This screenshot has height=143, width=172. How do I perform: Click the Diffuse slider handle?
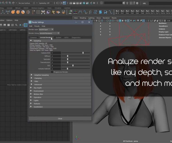(x=68, y=56)
